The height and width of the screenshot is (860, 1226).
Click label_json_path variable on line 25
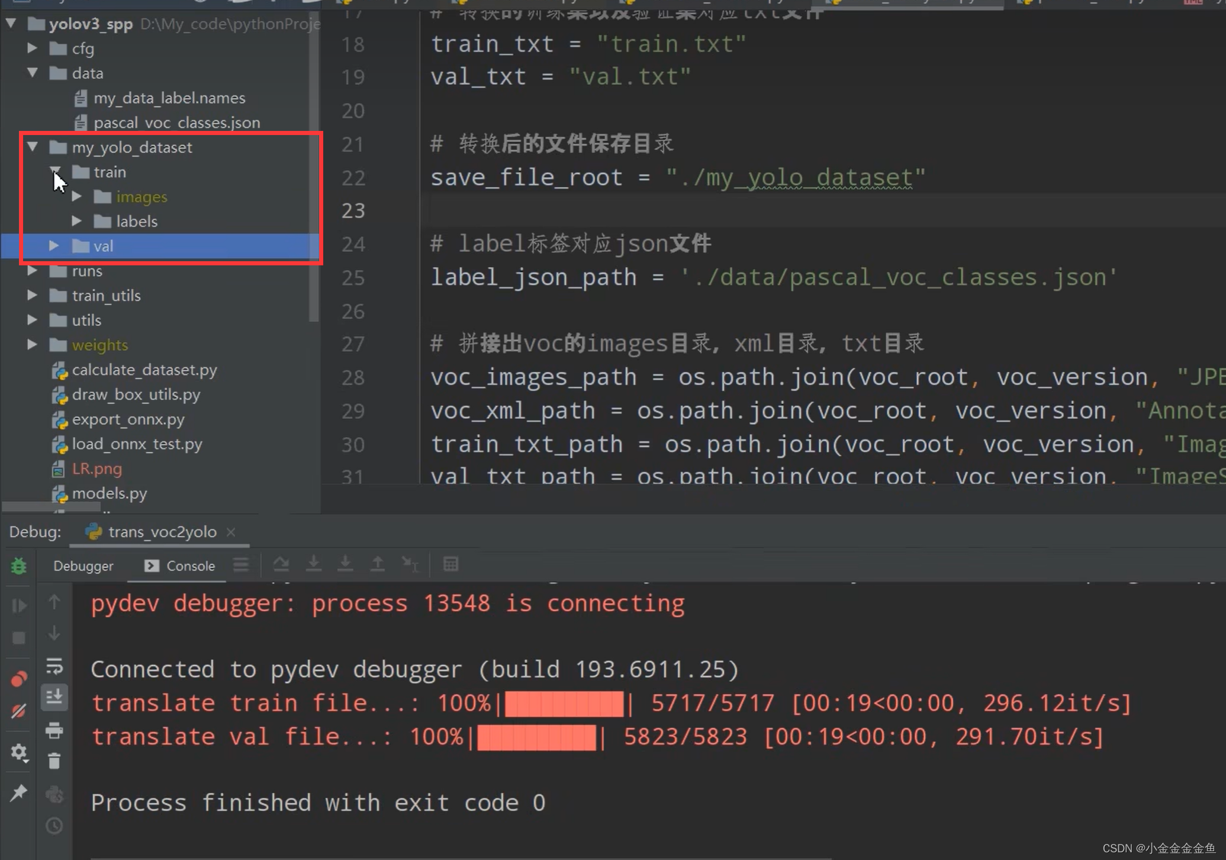tap(533, 277)
